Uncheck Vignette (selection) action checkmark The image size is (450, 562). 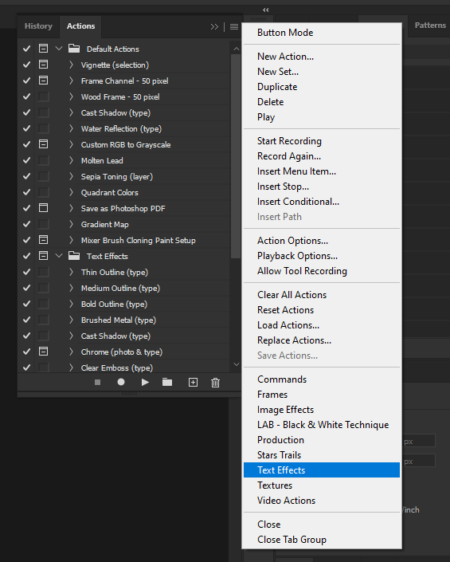26,65
